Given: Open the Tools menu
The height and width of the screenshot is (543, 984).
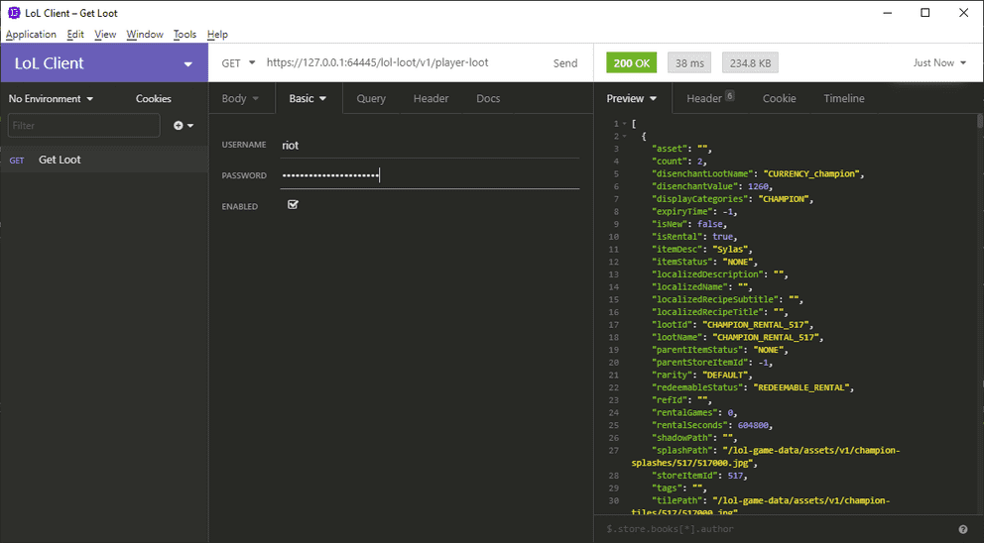Looking at the screenshot, I should click(184, 34).
